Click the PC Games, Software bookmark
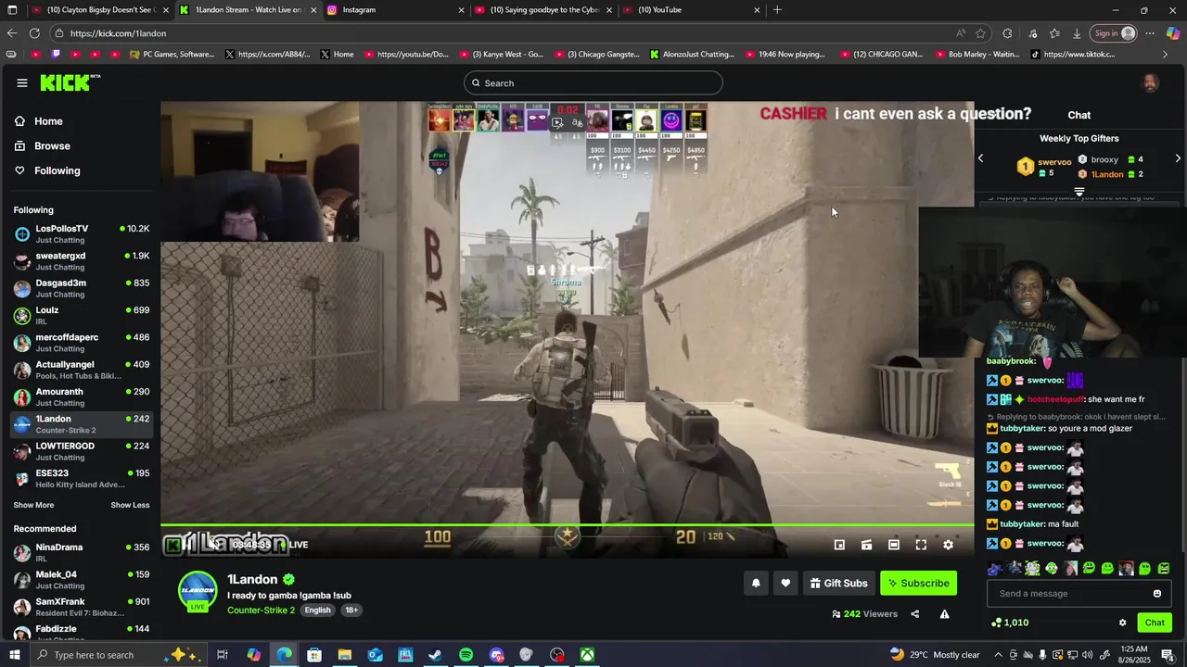Image resolution: width=1187 pixels, height=667 pixels. coord(172,55)
